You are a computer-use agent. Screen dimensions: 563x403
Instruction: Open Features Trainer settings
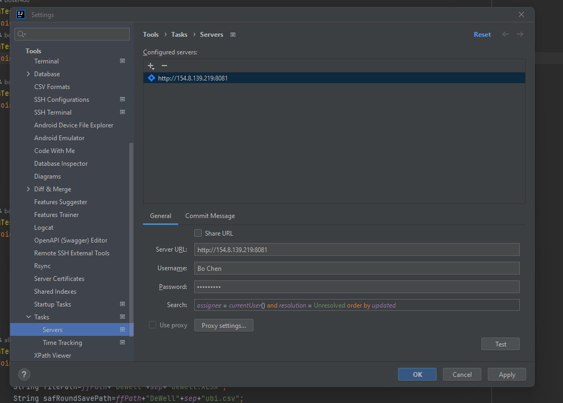(57, 215)
